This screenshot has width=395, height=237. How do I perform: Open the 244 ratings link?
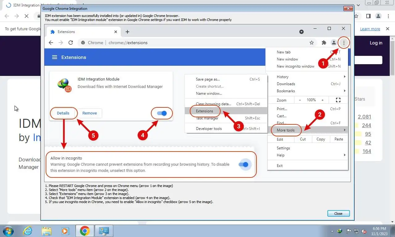pos(367,125)
